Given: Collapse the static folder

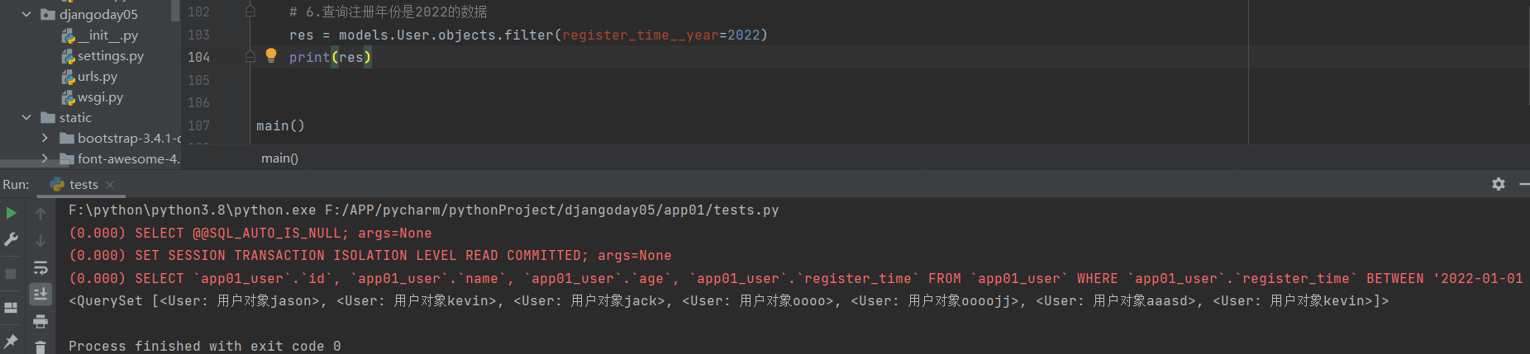Looking at the screenshot, I should (26, 117).
